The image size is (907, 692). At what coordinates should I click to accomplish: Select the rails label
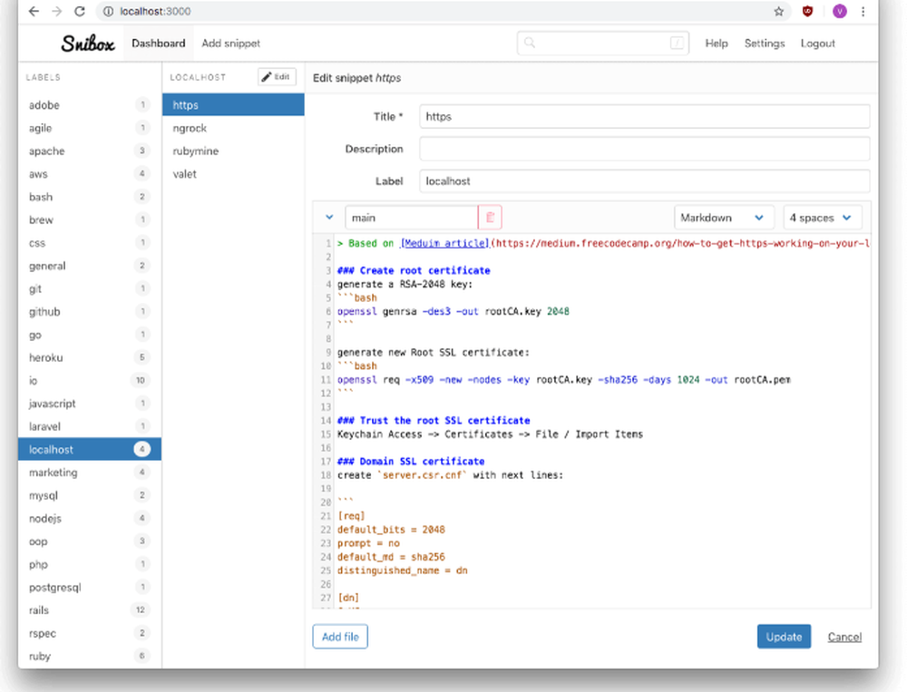(x=90, y=610)
